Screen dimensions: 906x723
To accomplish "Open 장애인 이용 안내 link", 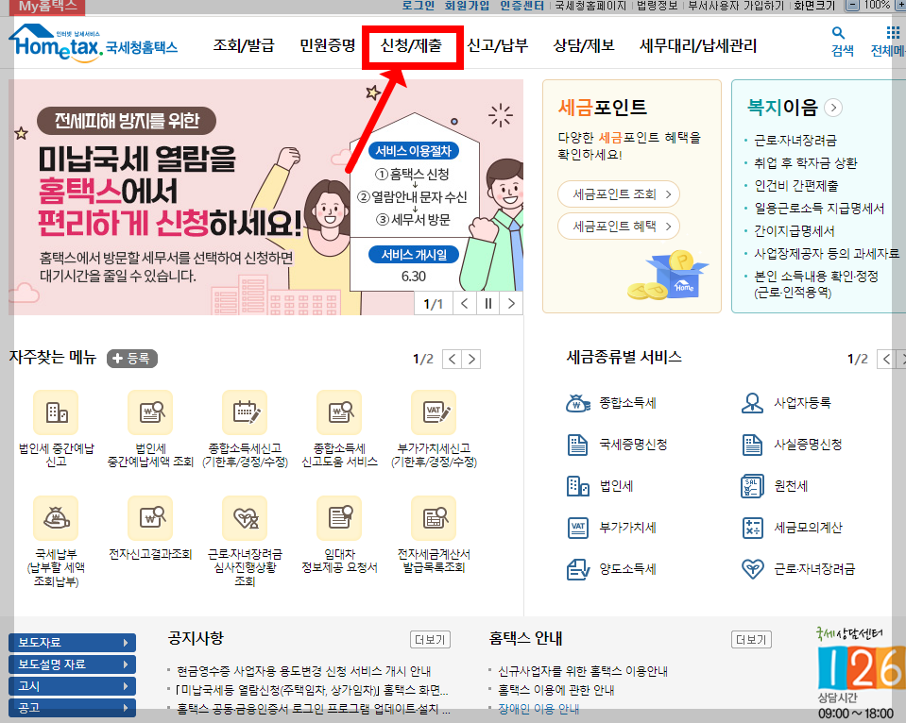I will 538,709.
